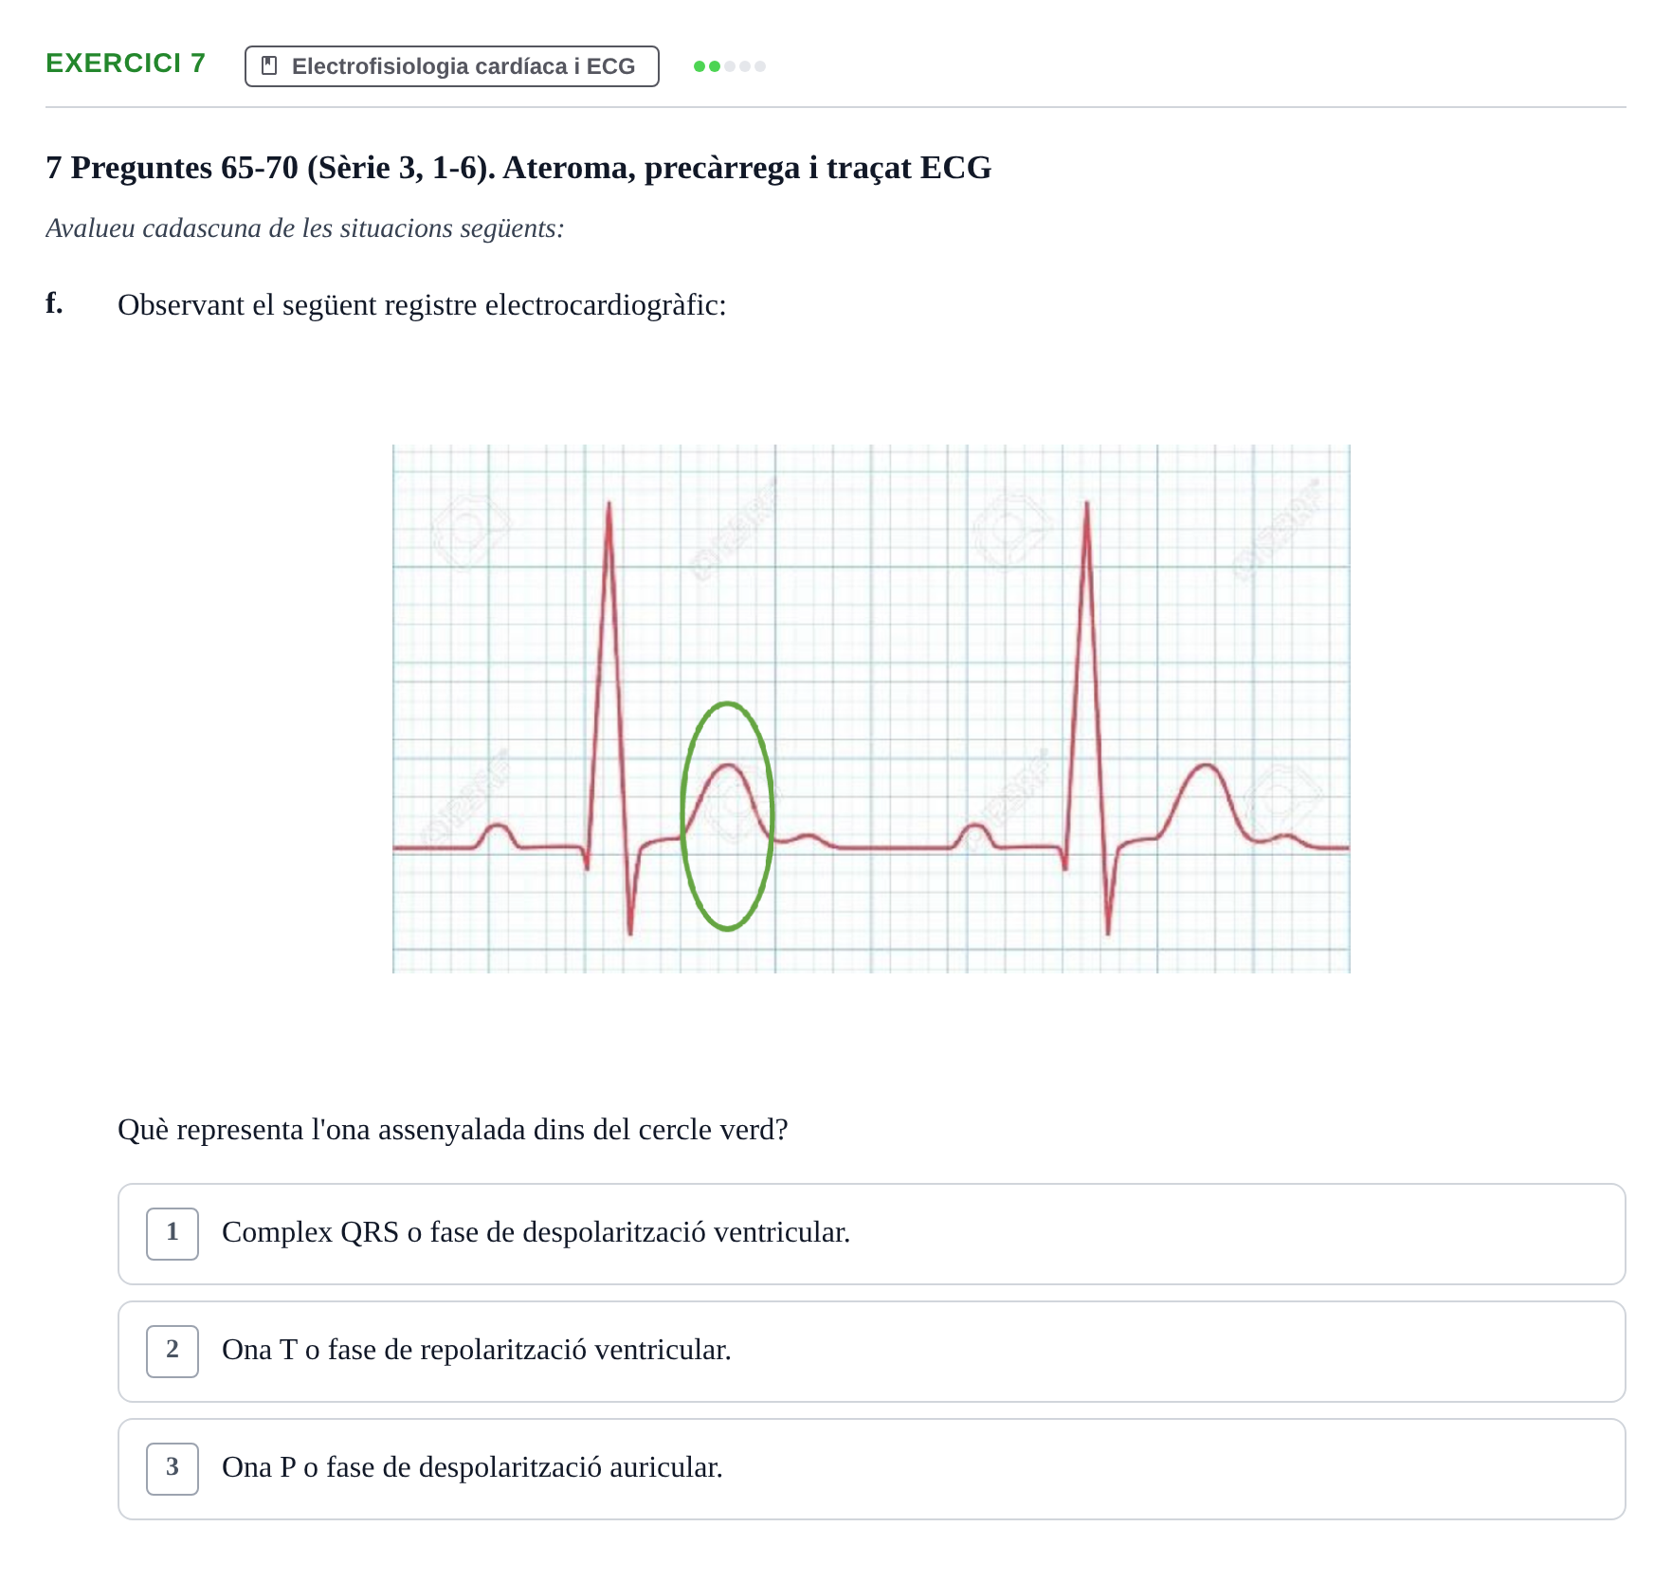Screen dimensions: 1672x1581
Task: Click the difficulty dots indicator
Action: pyautogui.click(x=730, y=66)
